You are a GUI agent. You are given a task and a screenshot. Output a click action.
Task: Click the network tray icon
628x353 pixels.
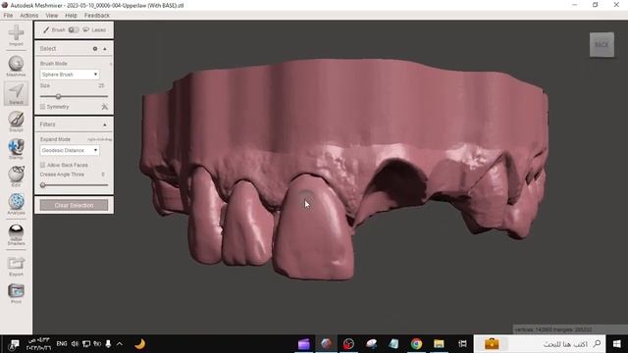86,344
